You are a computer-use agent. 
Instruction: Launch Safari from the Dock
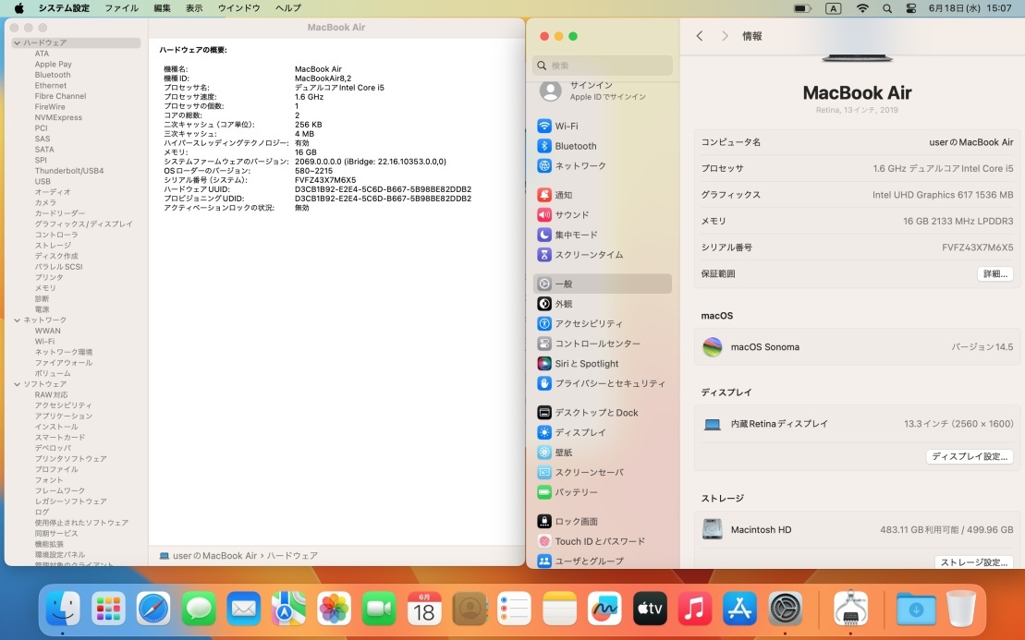[x=153, y=610]
